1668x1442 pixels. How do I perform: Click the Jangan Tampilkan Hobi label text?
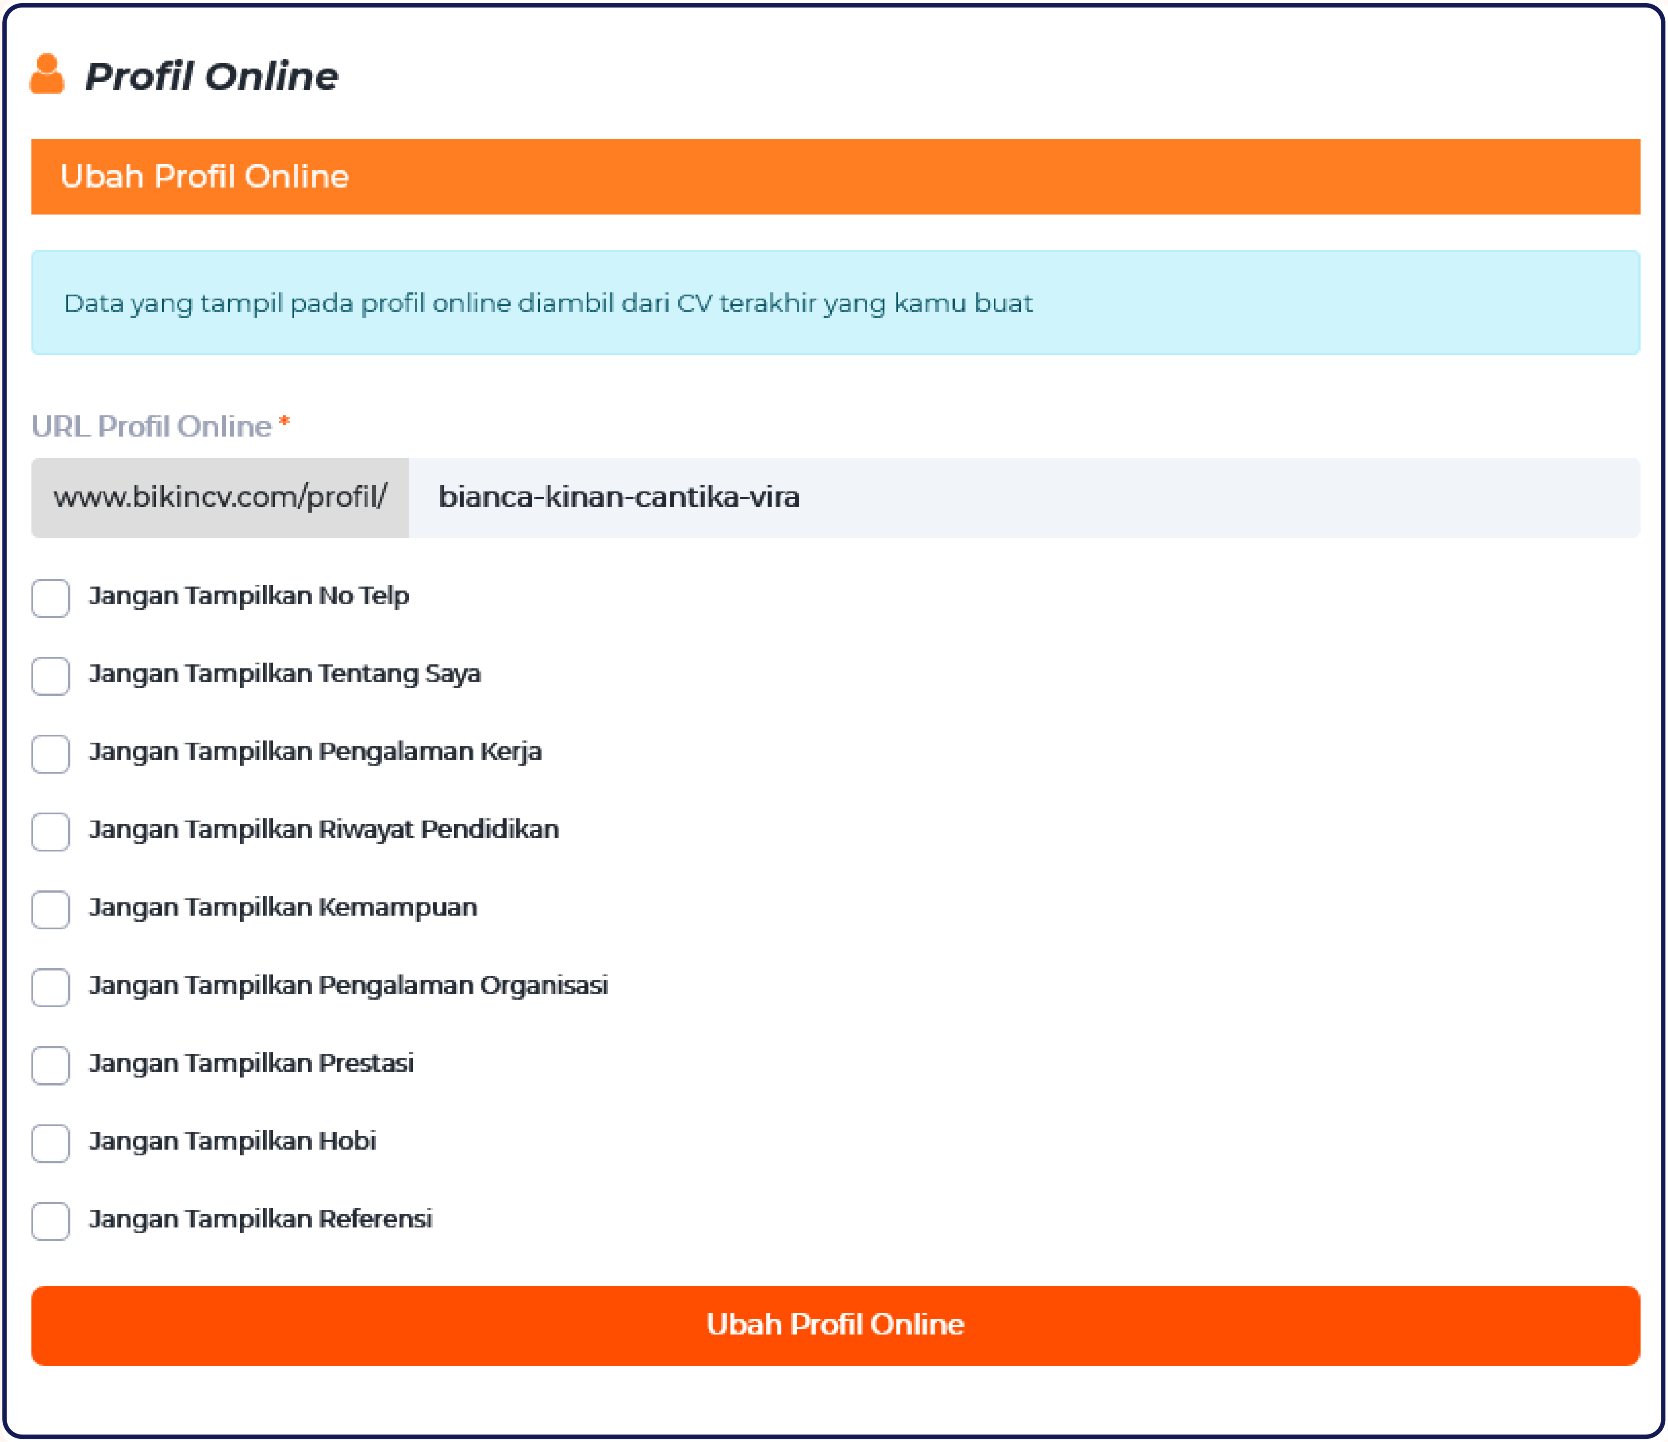pos(233,1141)
